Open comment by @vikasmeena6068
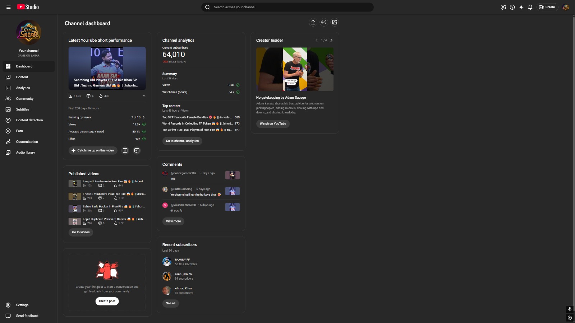The width and height of the screenshot is (575, 323). pyautogui.click(x=201, y=207)
